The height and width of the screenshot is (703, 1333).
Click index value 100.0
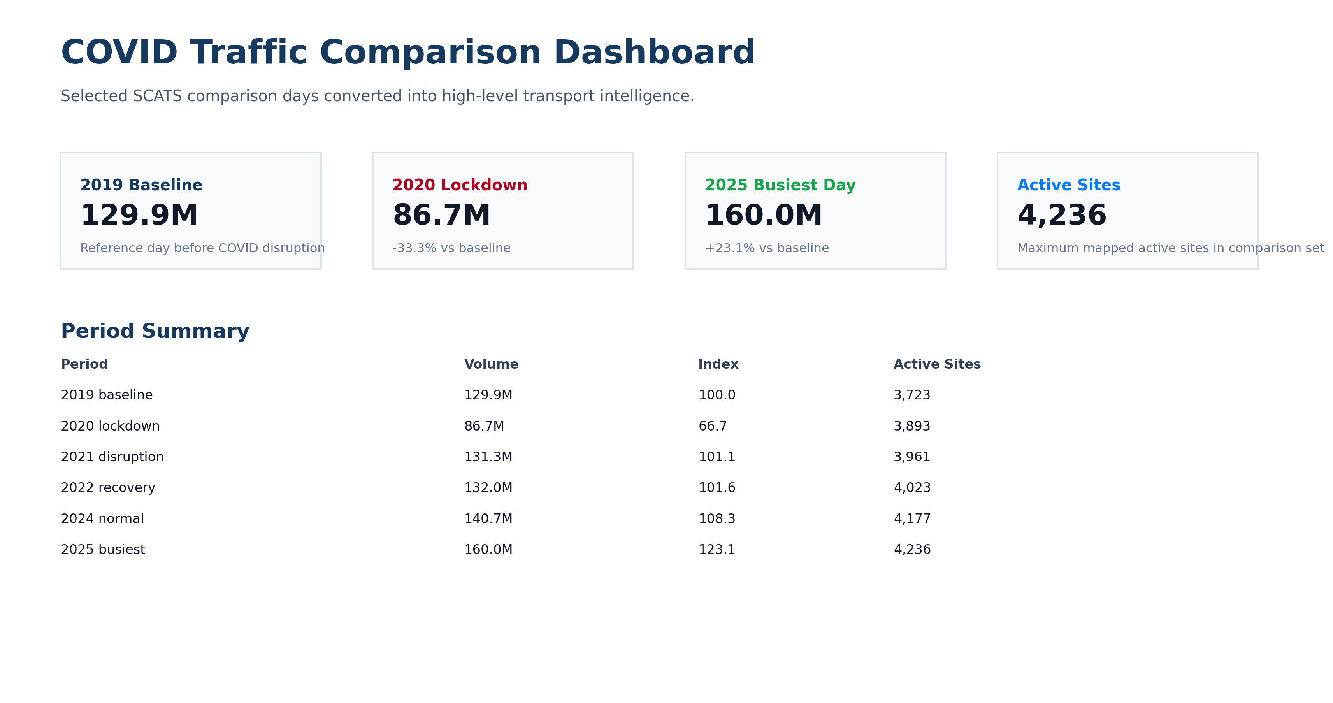click(717, 395)
